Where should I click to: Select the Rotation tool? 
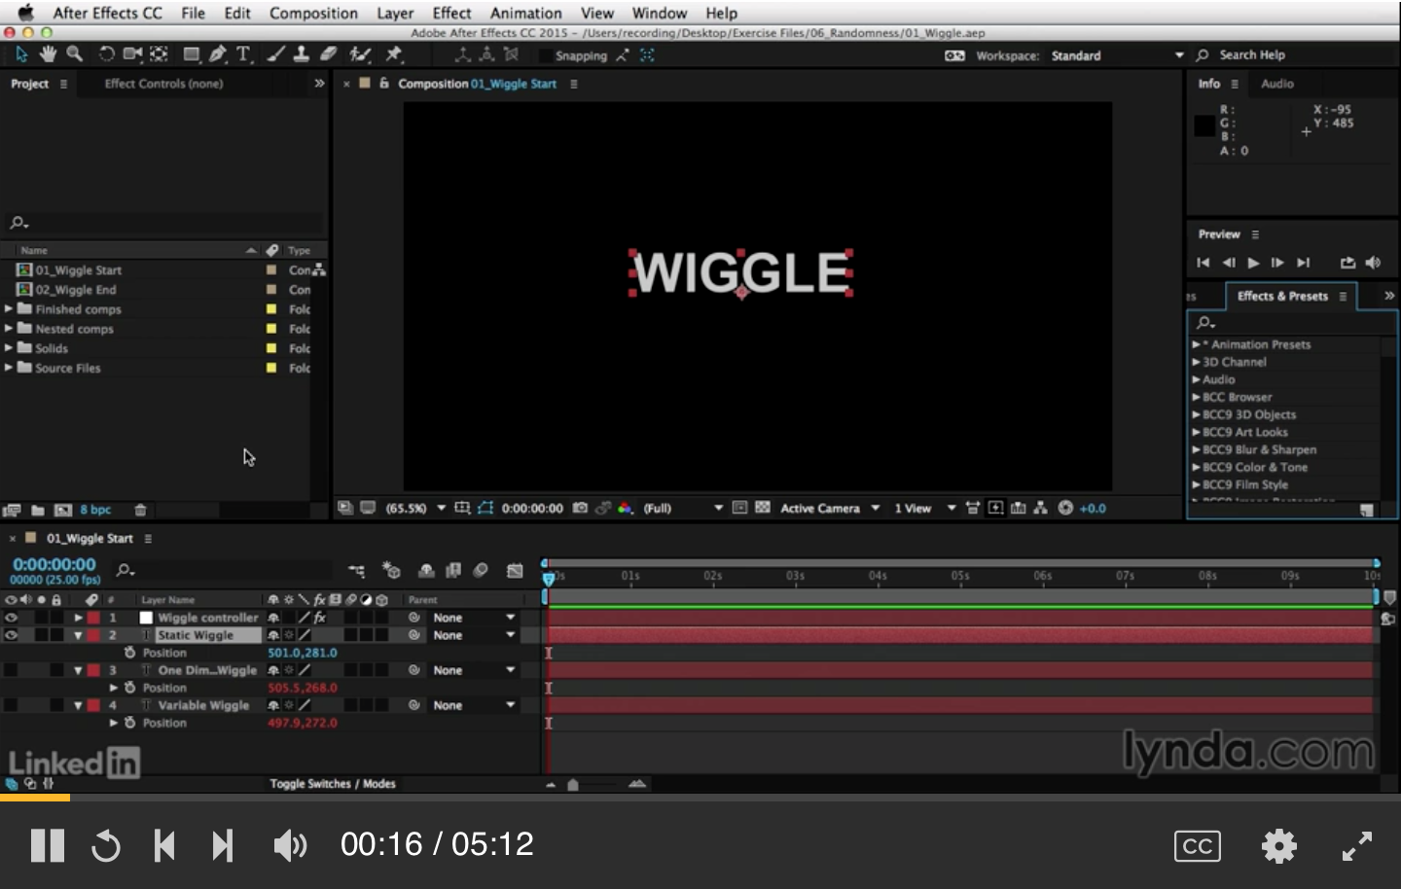click(x=107, y=54)
